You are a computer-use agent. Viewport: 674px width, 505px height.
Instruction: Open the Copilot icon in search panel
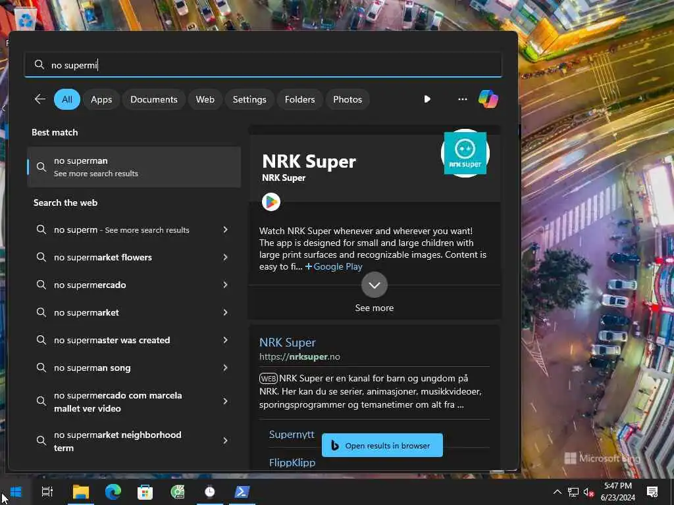[488, 99]
